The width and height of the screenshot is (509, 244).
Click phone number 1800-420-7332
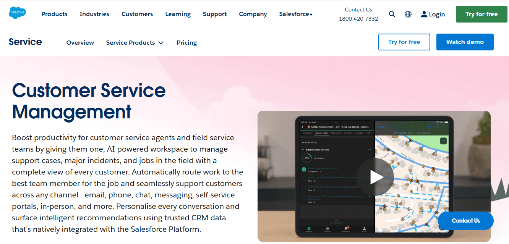coord(358,19)
